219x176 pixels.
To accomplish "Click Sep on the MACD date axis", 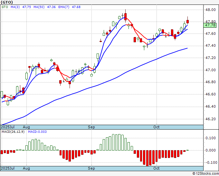I will 91,168.
